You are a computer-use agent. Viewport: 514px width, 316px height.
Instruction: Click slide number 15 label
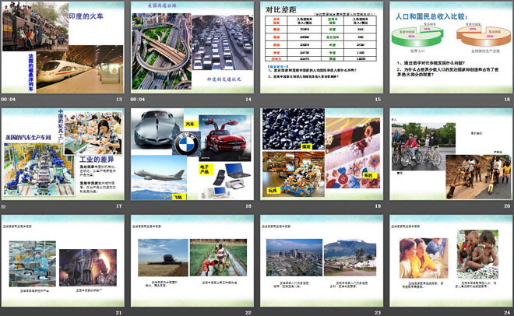coord(378,99)
